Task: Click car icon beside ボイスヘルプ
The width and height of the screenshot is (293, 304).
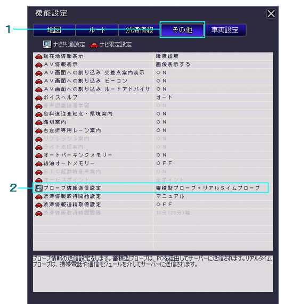Action: [x=38, y=98]
